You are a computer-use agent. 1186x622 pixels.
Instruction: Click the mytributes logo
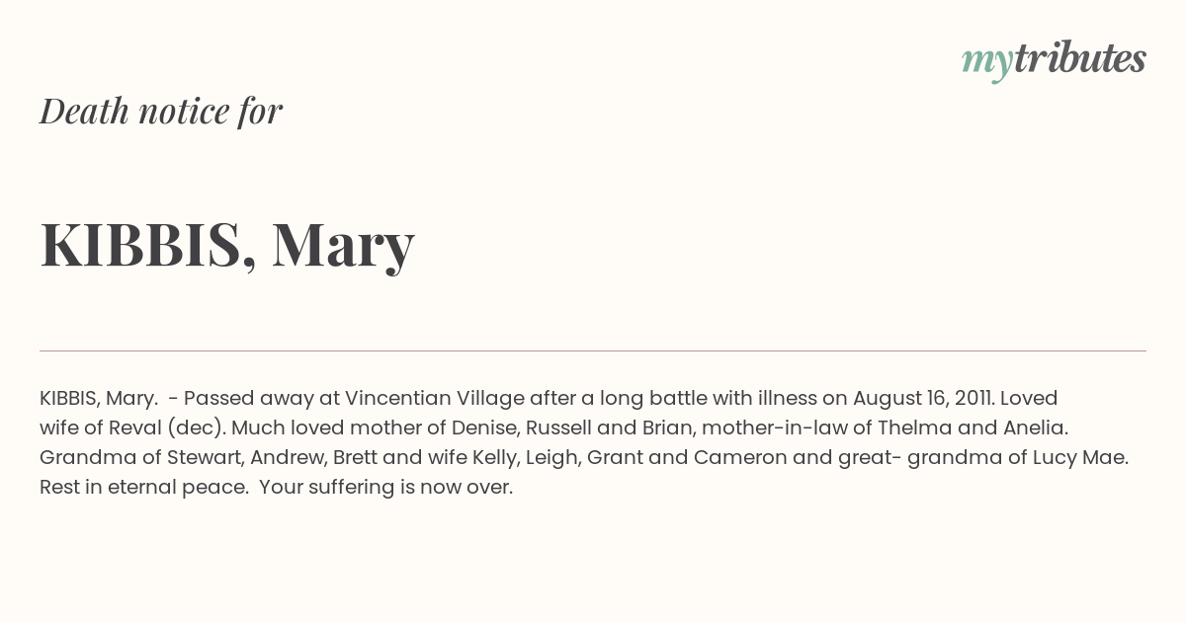pos(1054,60)
